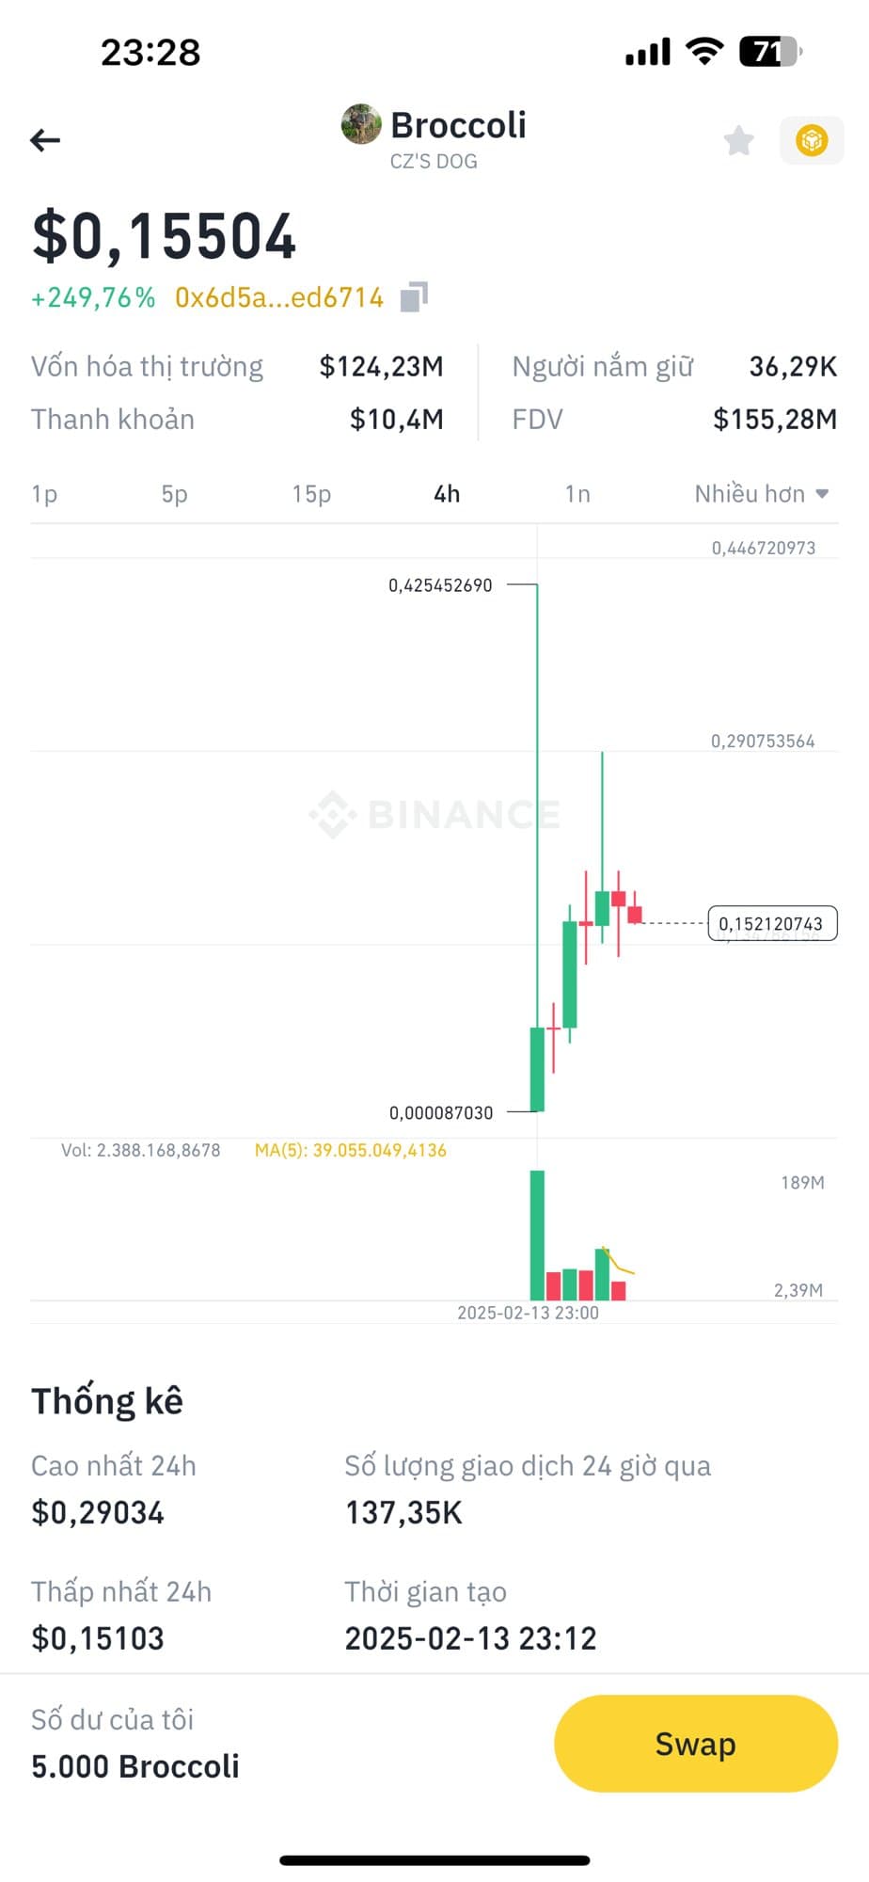Tap the iOS home indicator bar
The width and height of the screenshot is (869, 1882).
[x=434, y=1860]
